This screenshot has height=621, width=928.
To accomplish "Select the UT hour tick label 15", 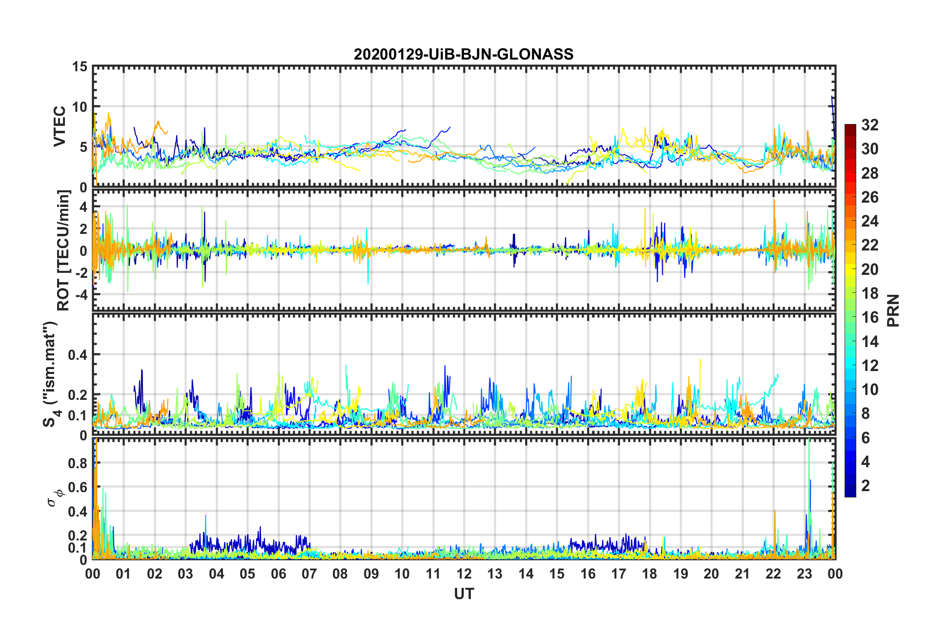I will click(x=557, y=574).
